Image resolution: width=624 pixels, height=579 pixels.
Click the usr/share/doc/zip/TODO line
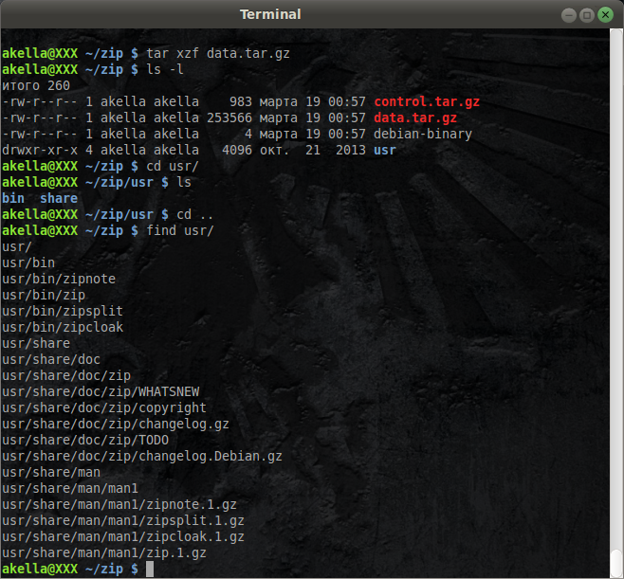click(85, 441)
